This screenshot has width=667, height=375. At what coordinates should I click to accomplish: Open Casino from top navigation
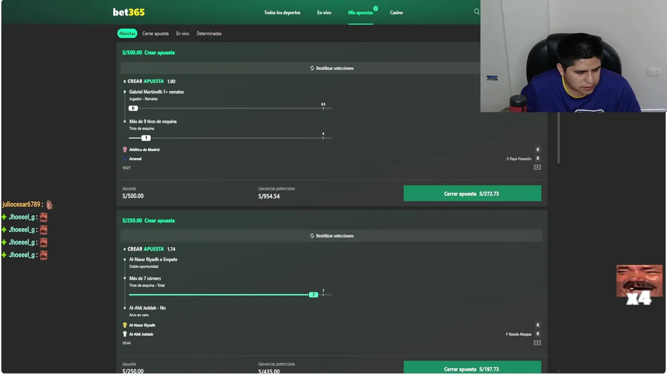click(397, 12)
